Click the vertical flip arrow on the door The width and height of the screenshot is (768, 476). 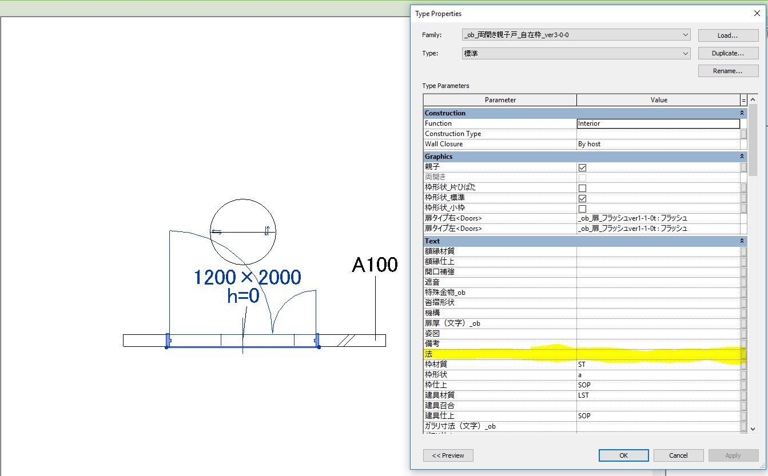[267, 231]
